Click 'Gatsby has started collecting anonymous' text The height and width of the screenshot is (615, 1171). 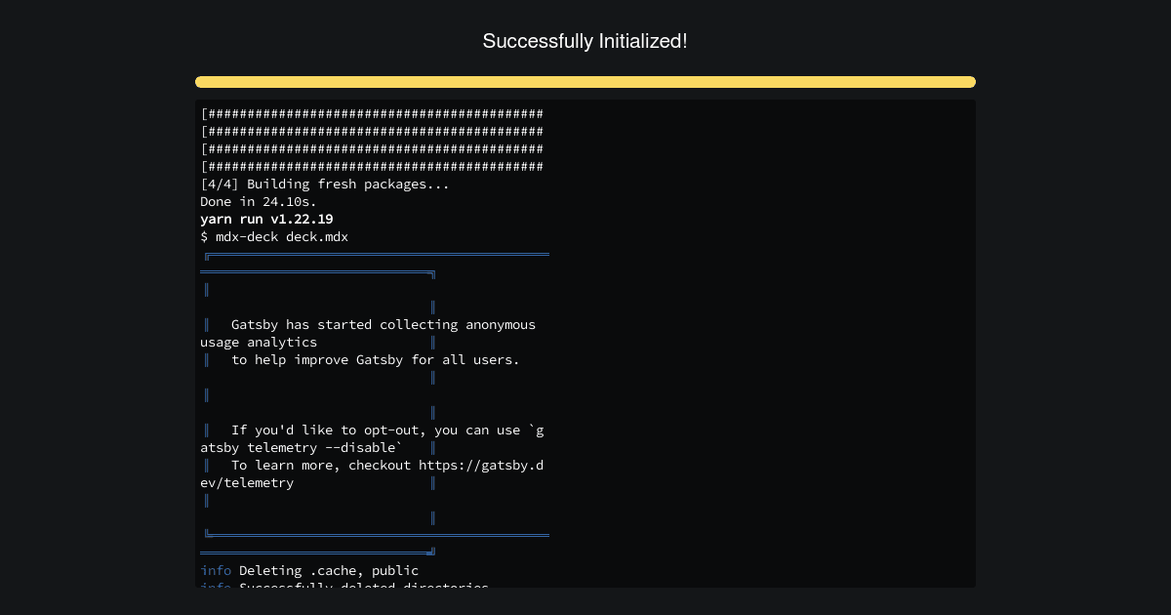tap(384, 325)
